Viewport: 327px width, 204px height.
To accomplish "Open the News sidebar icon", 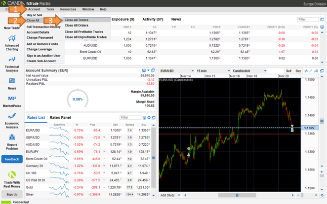I will click(11, 80).
